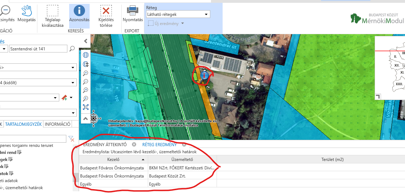Switch to the INFORMÁCIÓ tab
405x193 pixels.
(x=58, y=124)
